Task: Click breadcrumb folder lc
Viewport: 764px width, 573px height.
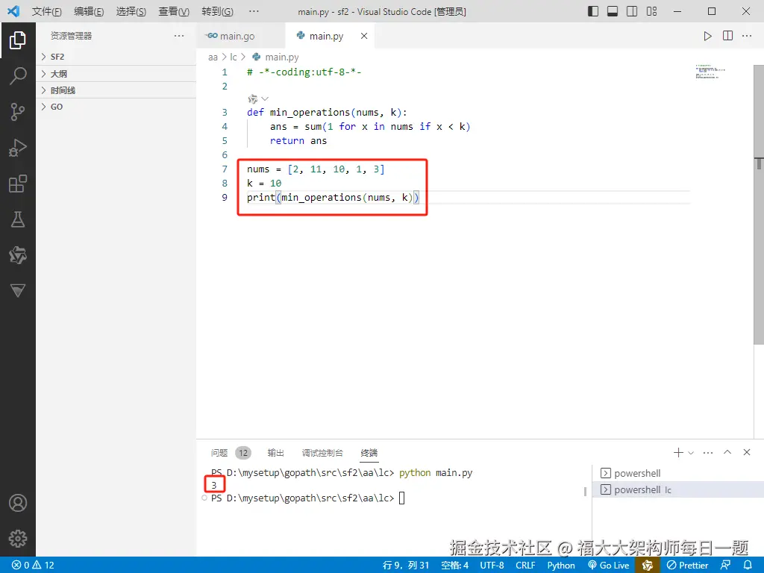Action: [x=234, y=57]
